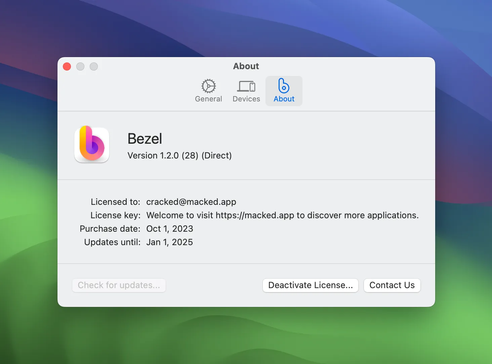Click Deactivate License button
Image resolution: width=492 pixels, height=364 pixels.
[x=311, y=285]
